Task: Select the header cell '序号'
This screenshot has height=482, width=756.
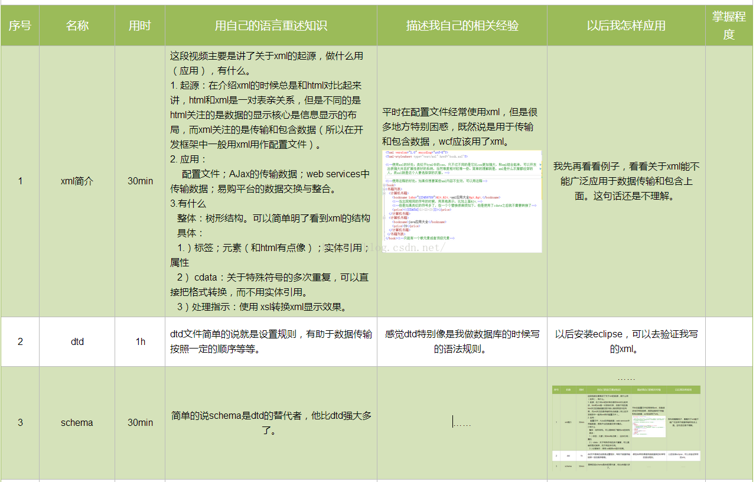Action: 19,26
